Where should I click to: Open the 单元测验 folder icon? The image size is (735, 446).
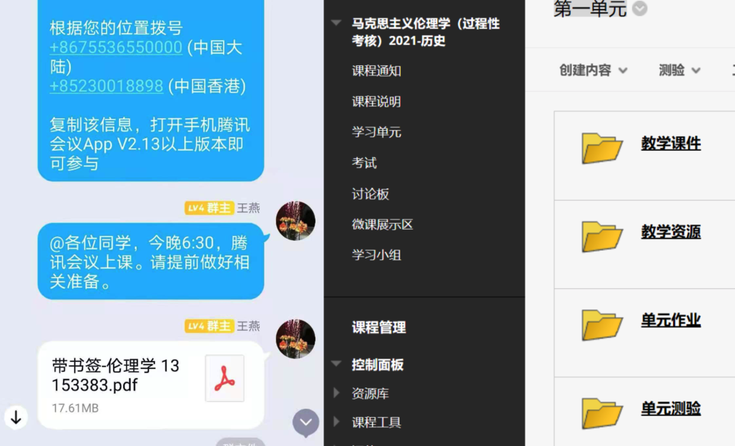click(x=602, y=412)
